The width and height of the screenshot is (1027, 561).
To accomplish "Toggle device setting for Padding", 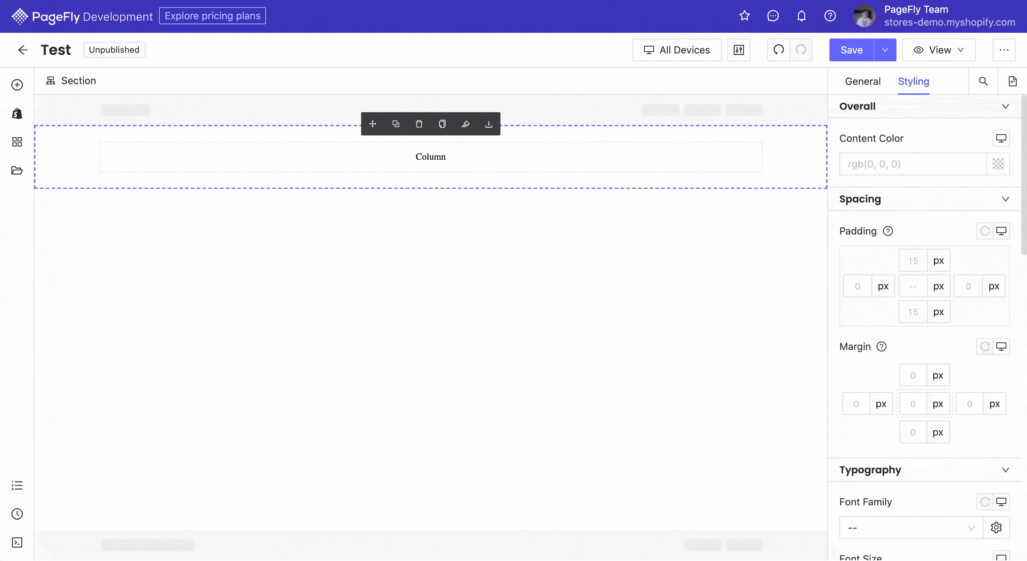I will tap(1001, 231).
